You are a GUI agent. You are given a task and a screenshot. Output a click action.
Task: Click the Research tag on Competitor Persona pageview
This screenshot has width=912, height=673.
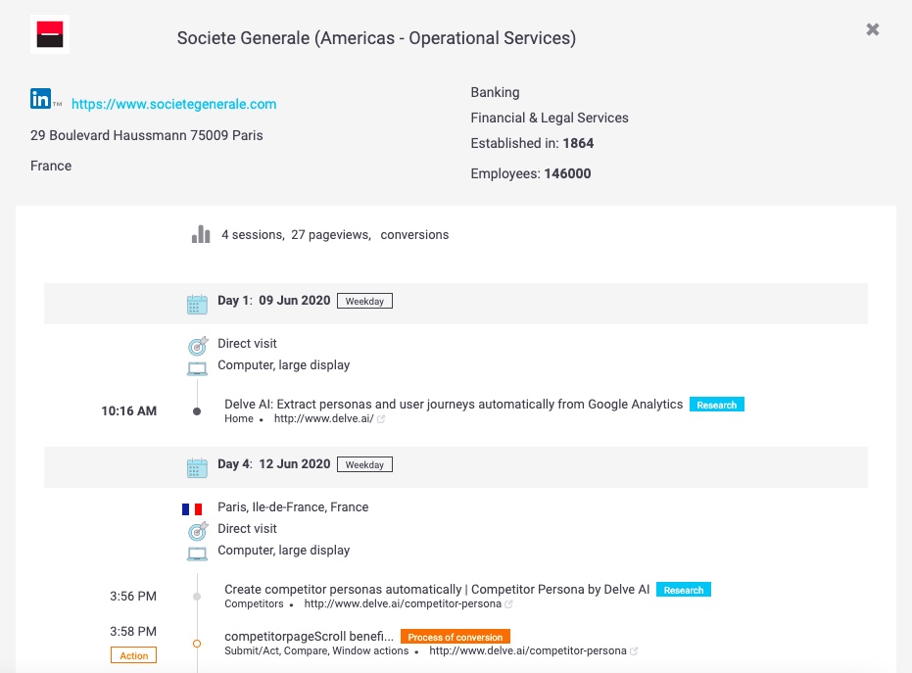pos(684,590)
